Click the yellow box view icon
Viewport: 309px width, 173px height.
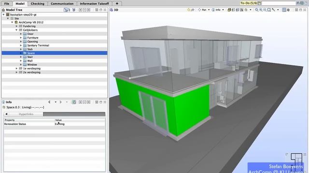[x=229, y=10]
